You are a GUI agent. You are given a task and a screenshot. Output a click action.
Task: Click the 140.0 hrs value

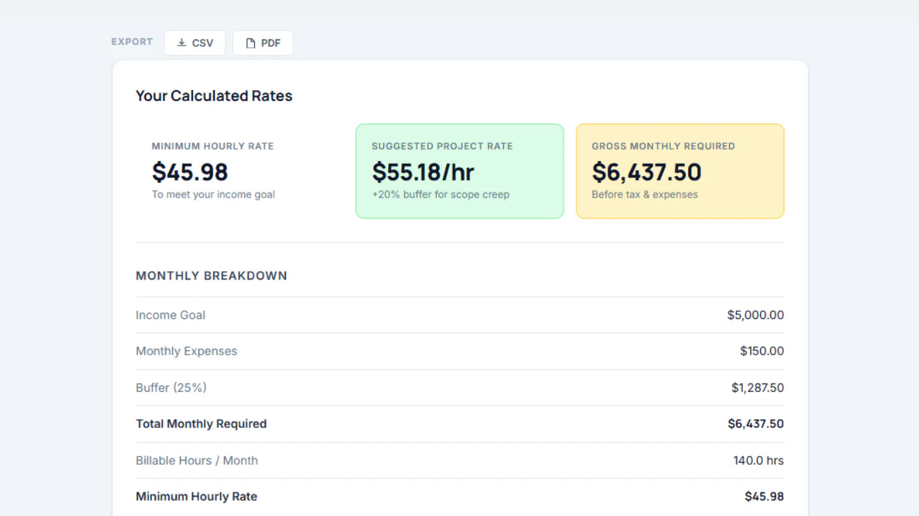pyautogui.click(x=759, y=460)
